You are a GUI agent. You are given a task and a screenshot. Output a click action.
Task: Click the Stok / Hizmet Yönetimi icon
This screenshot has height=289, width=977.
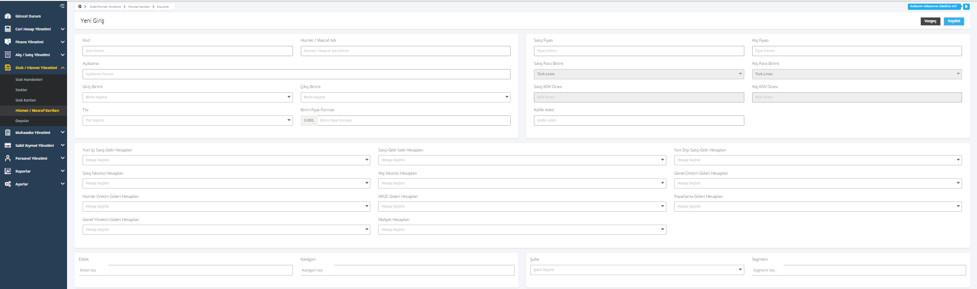click(x=8, y=67)
